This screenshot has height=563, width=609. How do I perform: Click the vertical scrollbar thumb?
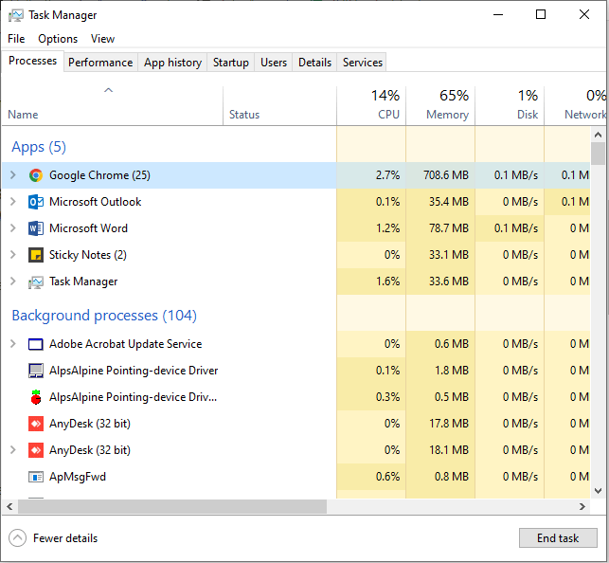(599, 154)
